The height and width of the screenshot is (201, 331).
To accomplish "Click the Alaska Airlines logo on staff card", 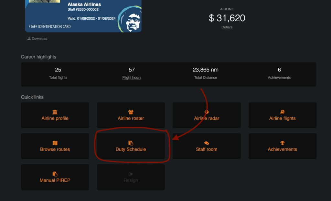I will click(130, 19).
